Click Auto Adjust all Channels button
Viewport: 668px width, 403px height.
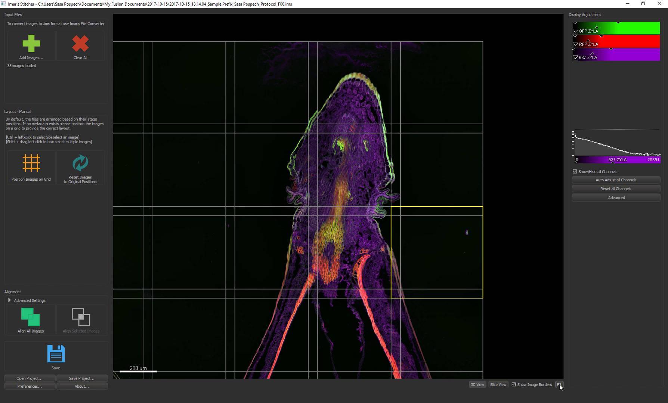pos(616,180)
